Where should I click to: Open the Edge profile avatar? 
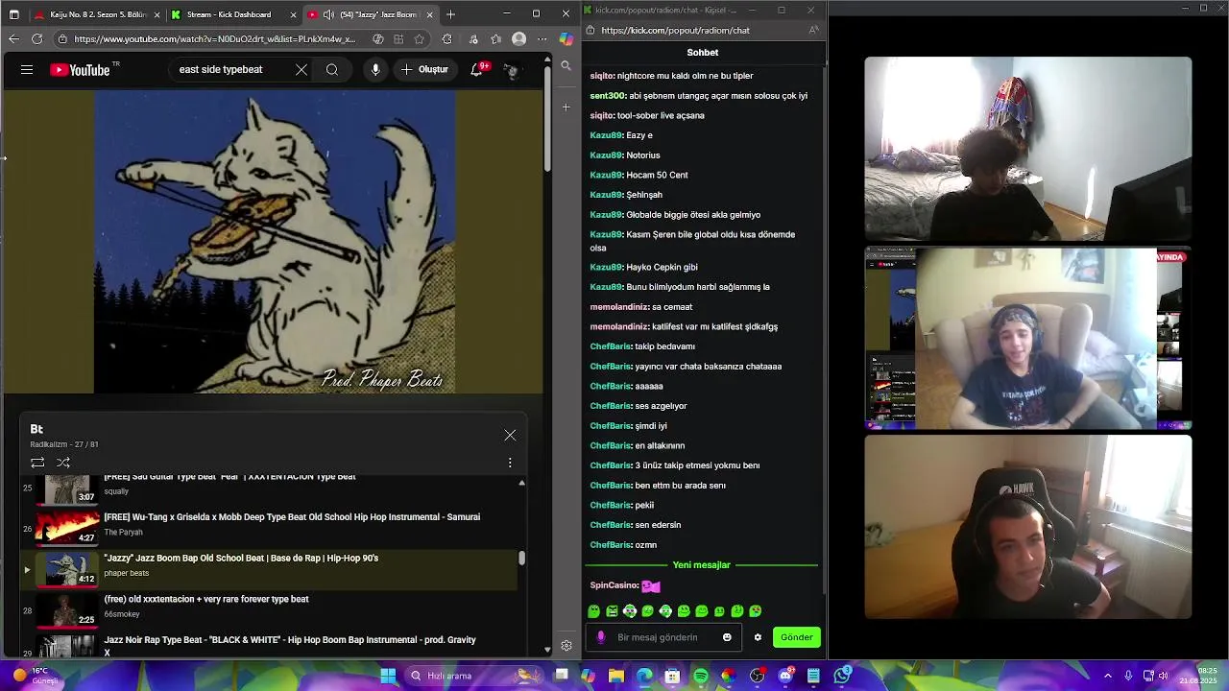[x=519, y=39]
